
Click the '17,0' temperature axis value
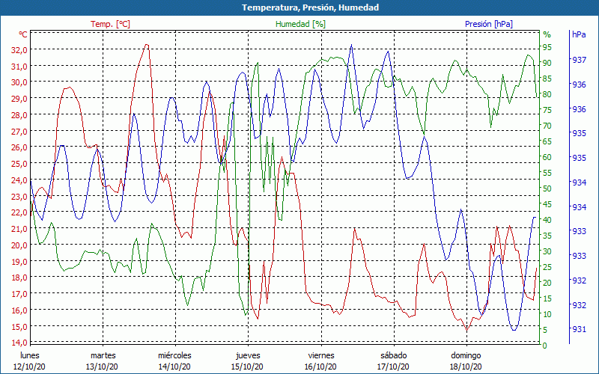(20, 294)
